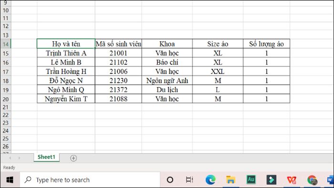Select the 'M' cell in Đỗ Ngọc N's row
Viewport: 334px width, 188px height.
pyautogui.click(x=218, y=81)
